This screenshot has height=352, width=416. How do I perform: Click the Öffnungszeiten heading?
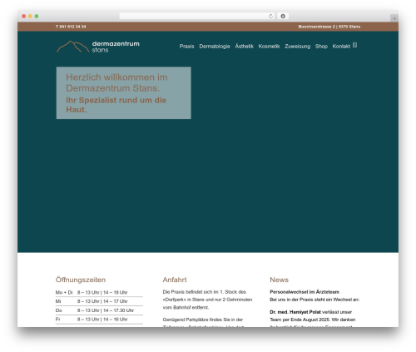(81, 280)
